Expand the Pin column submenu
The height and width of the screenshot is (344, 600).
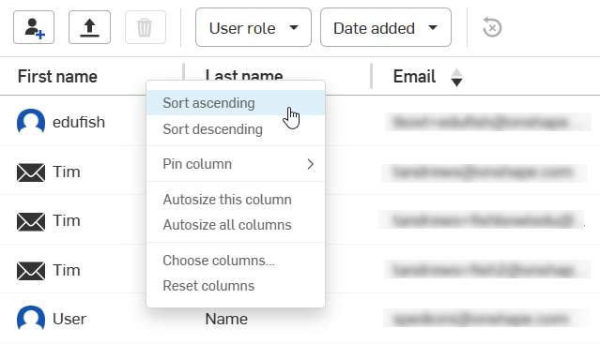click(x=236, y=164)
